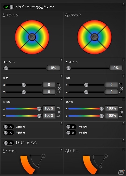Click the right stick center knob

pyautogui.click(x=94, y=37)
